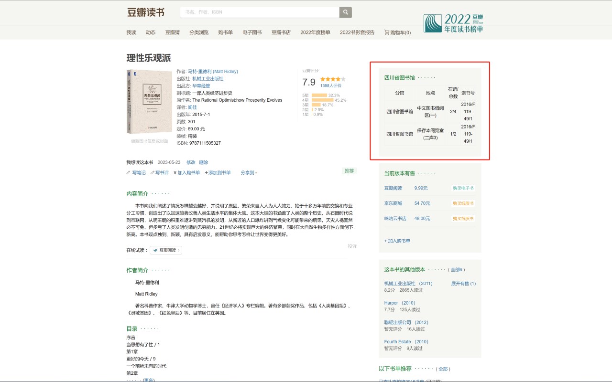Open 全部 link beside 以下书单推荐
The image size is (612, 382).
[443, 369]
